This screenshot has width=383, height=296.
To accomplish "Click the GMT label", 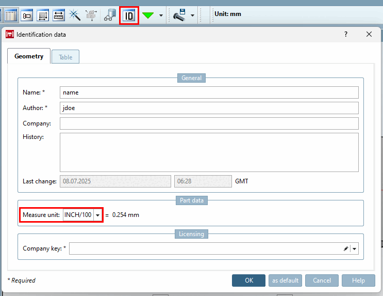I will coord(242,181).
